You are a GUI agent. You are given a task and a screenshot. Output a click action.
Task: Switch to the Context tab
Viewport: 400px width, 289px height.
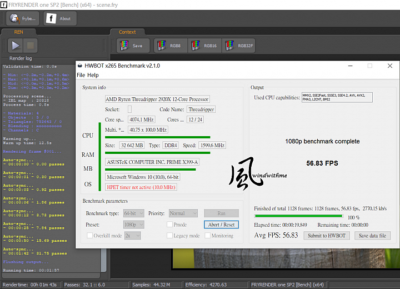tap(127, 32)
